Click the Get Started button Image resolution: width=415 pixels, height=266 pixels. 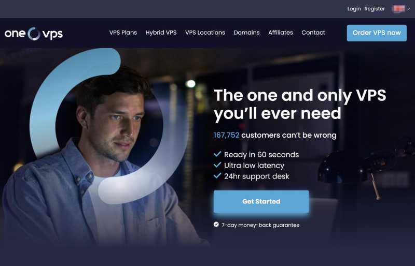pos(261,201)
